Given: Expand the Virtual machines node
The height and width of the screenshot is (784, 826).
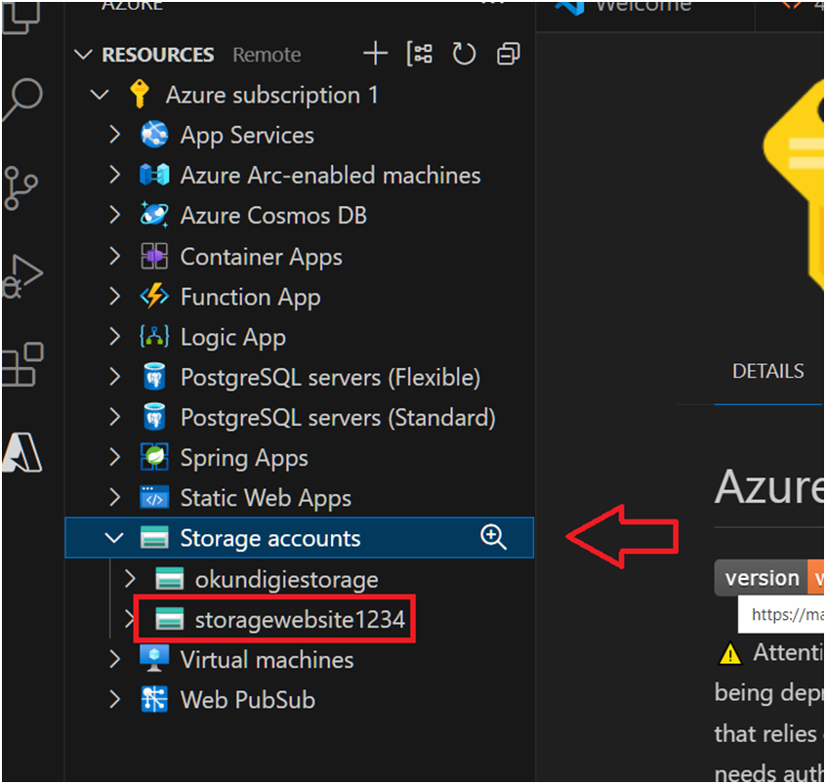Looking at the screenshot, I should click(x=115, y=659).
